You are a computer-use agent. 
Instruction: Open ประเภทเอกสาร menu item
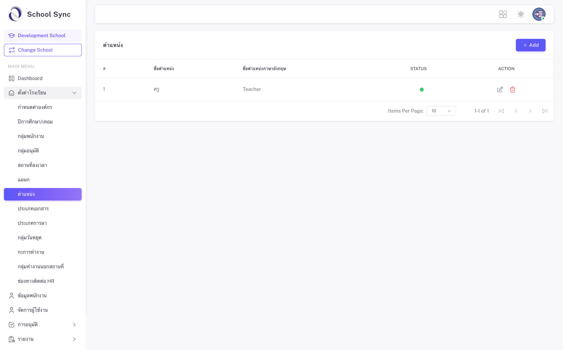coord(43,209)
